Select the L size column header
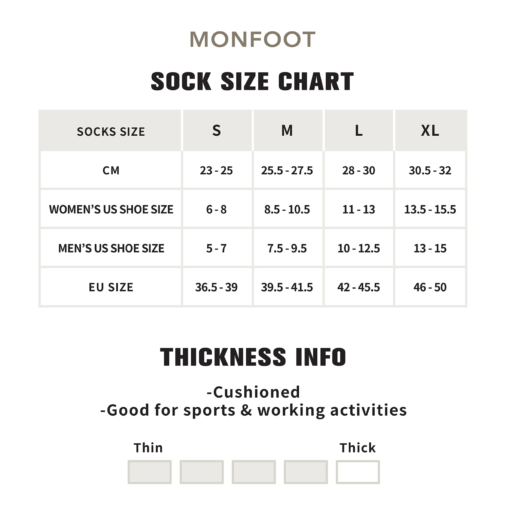 click(358, 130)
